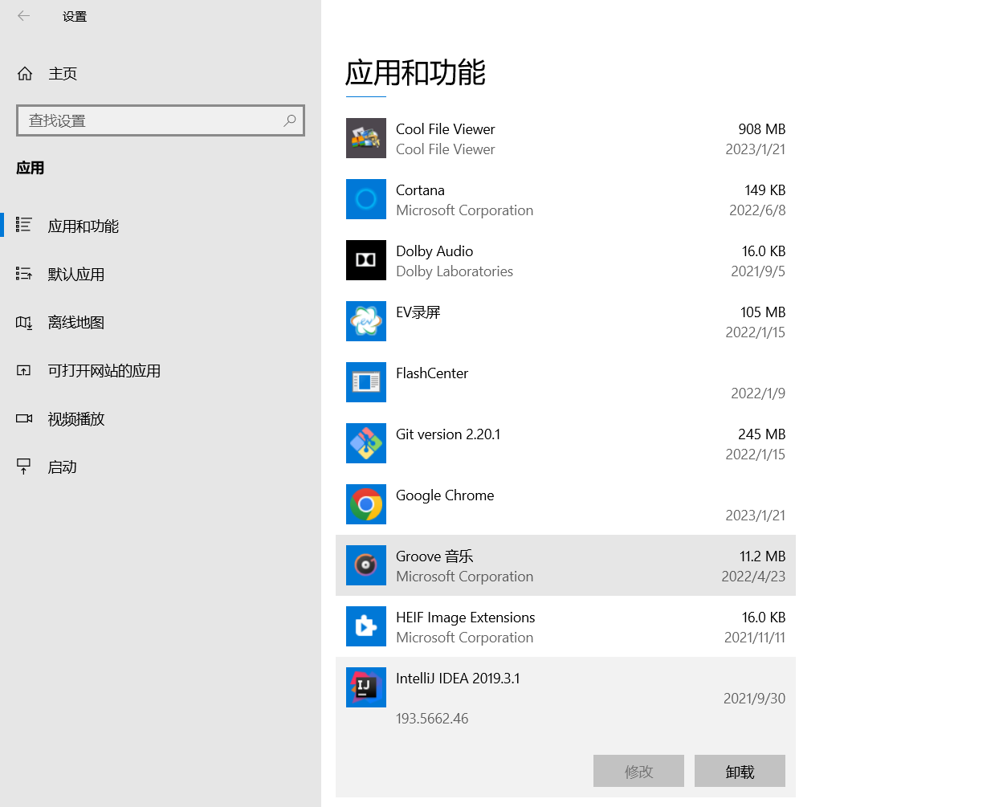Open the home page via house icon
Viewport: 1003px width, 807px height.
point(25,74)
